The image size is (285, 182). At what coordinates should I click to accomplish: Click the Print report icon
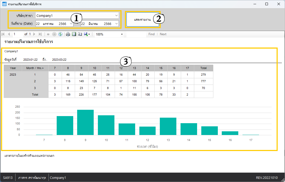(x=68, y=34)
